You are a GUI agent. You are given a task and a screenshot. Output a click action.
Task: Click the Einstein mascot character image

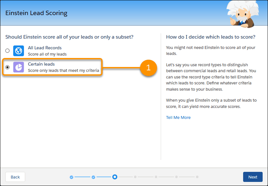[x=243, y=14]
